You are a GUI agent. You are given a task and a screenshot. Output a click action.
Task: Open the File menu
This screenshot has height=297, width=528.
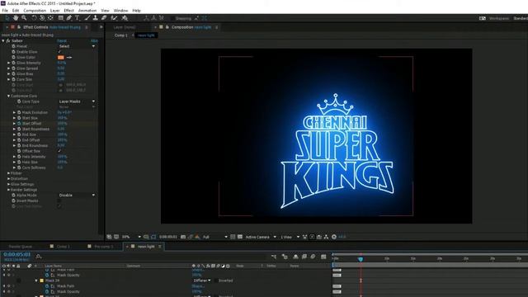point(5,11)
